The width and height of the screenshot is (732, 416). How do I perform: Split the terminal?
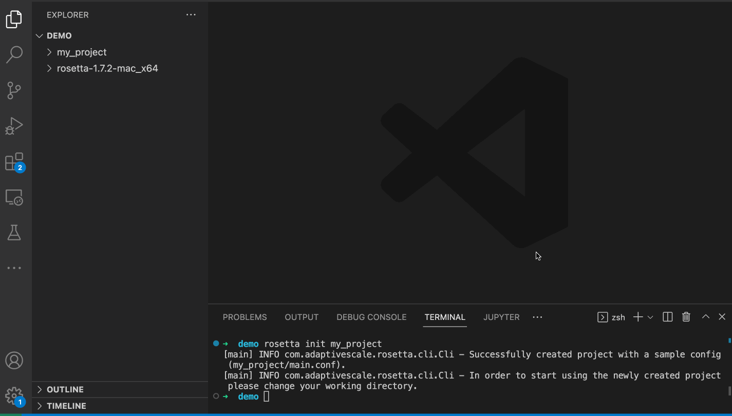[668, 317]
